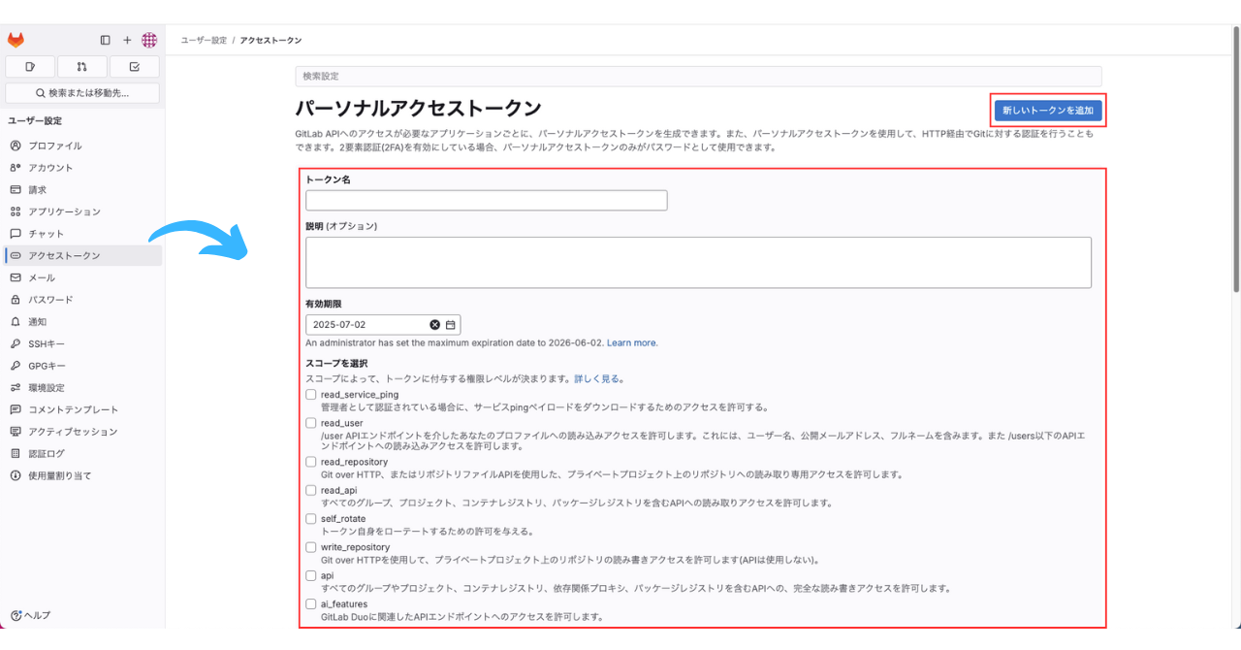Enable the read_user scope checkbox
This screenshot has width=1241, height=650.
[311, 423]
